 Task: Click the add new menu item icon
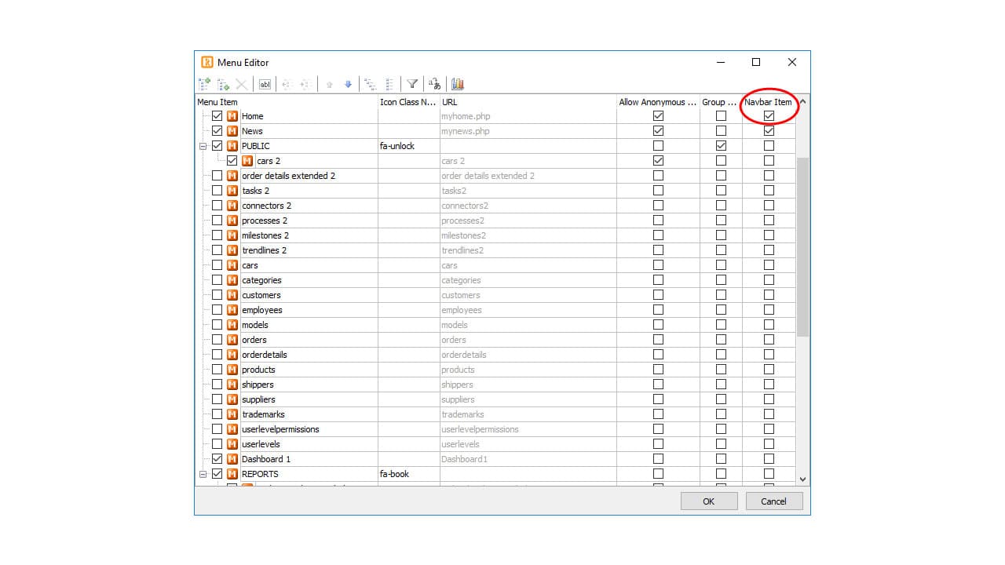[204, 84]
